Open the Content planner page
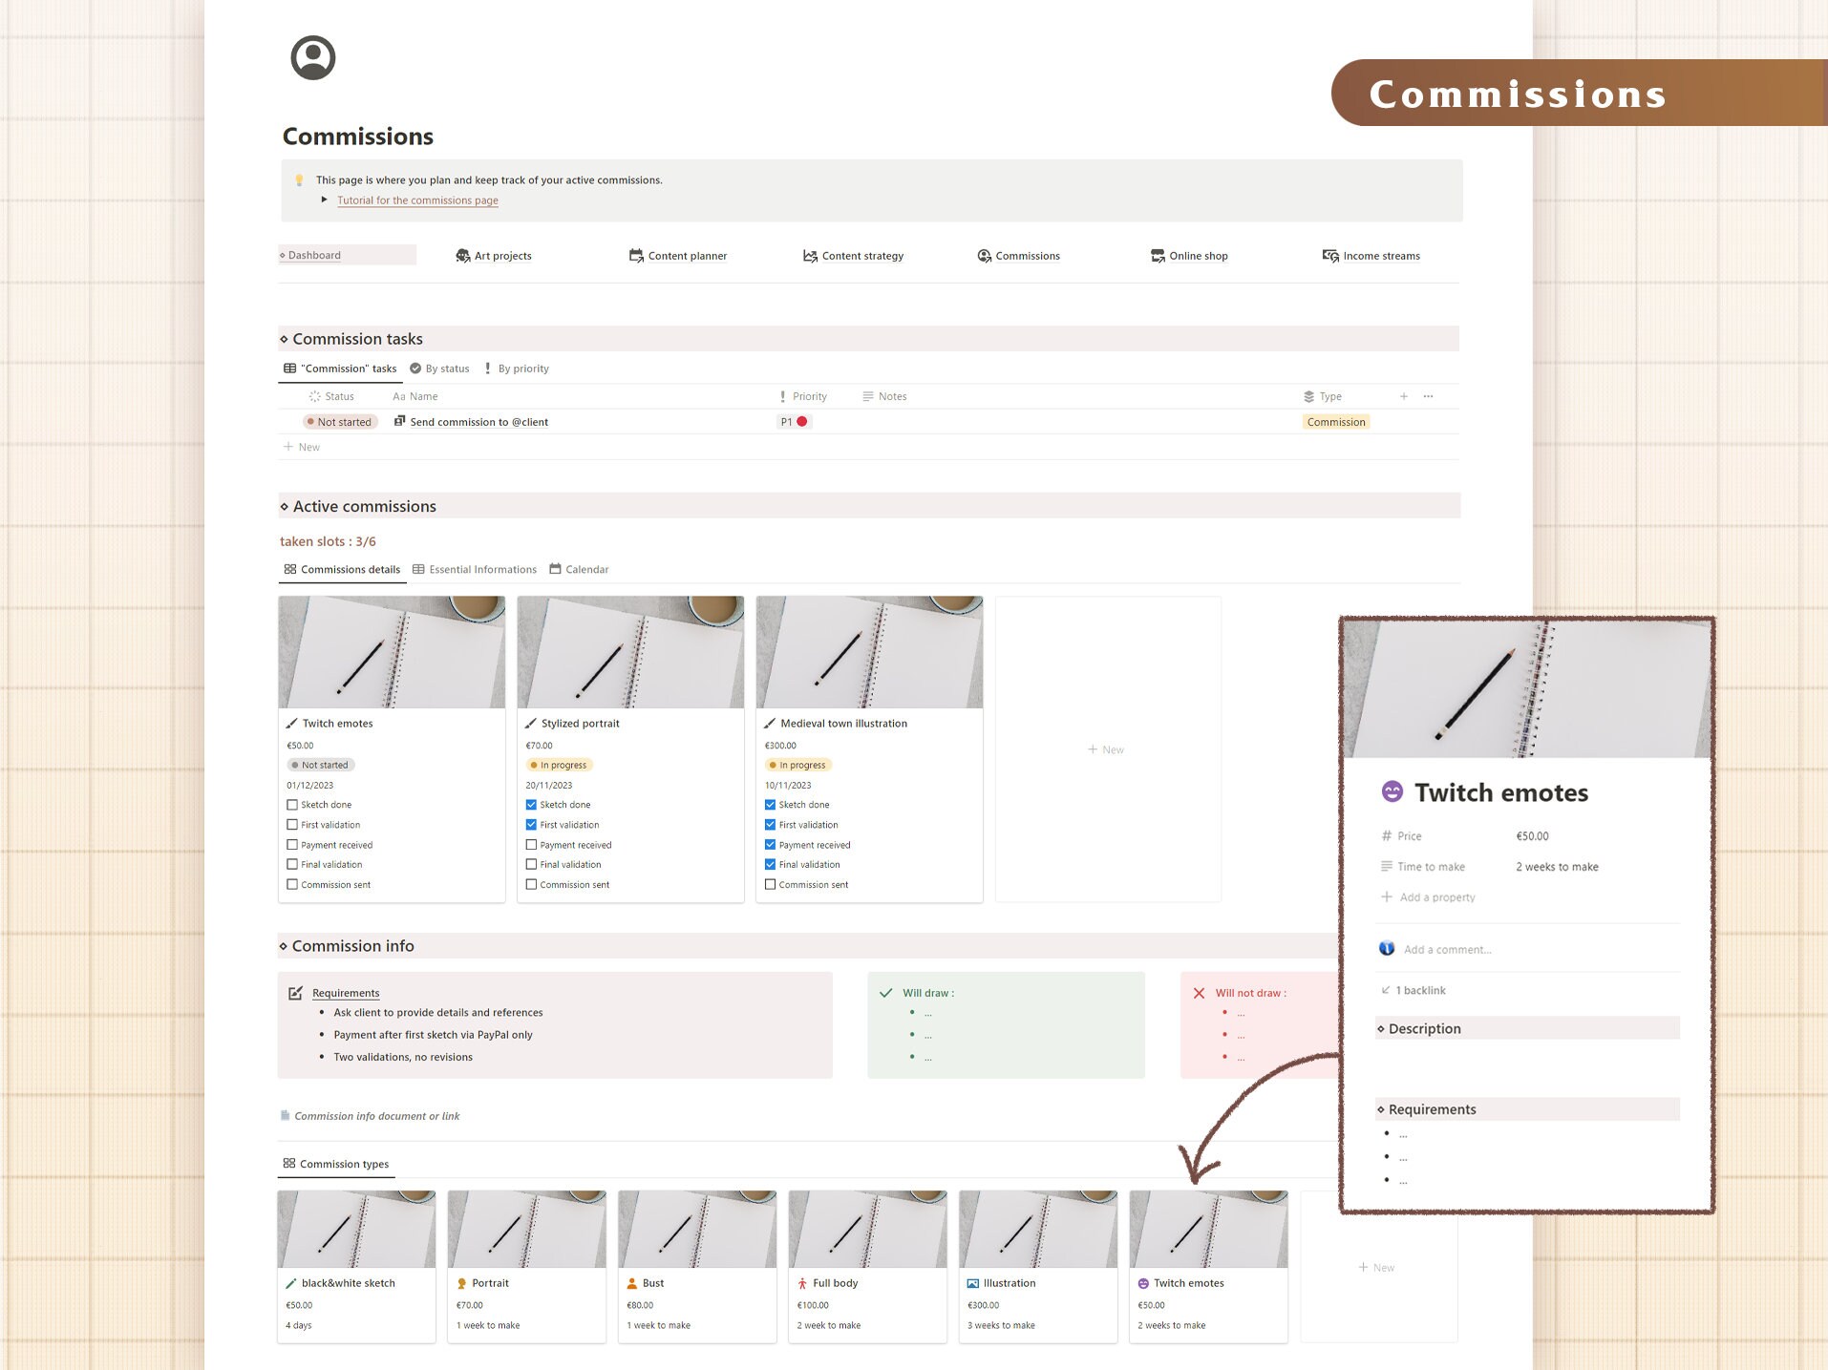The image size is (1828, 1370). coord(687,255)
